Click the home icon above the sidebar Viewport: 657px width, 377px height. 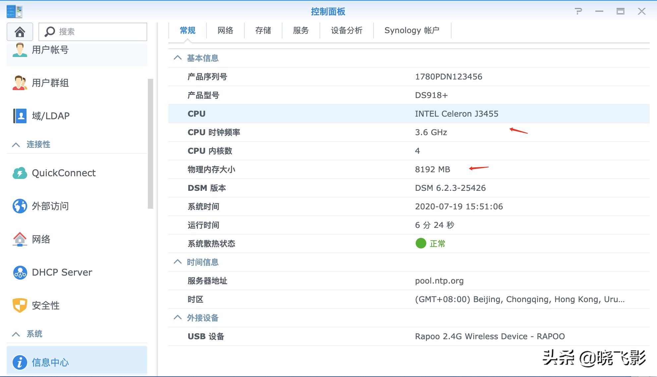[20, 32]
